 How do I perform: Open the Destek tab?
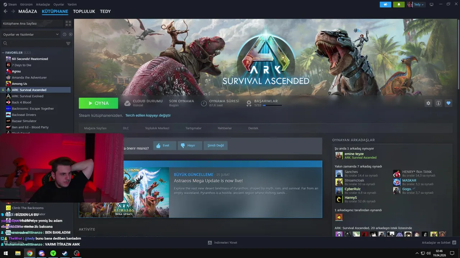pos(253,128)
